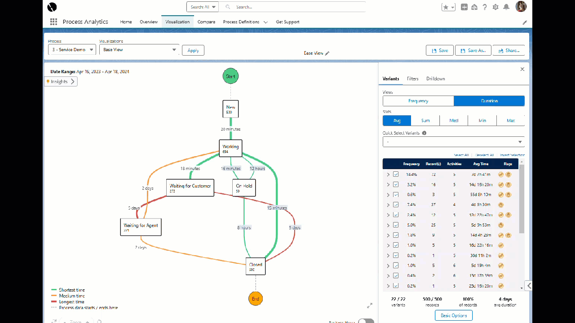Open the notifications bell
575x323 pixels.
tap(506, 7)
